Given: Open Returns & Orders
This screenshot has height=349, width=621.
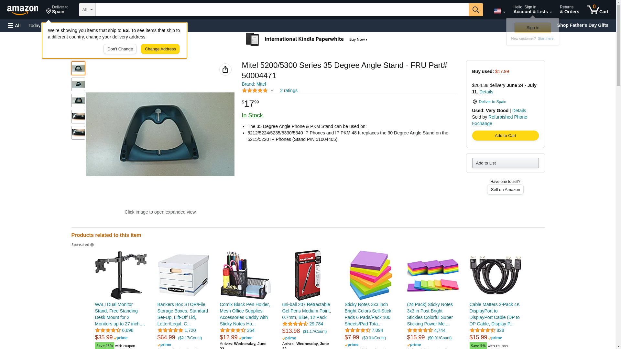Looking at the screenshot, I should [569, 10].
